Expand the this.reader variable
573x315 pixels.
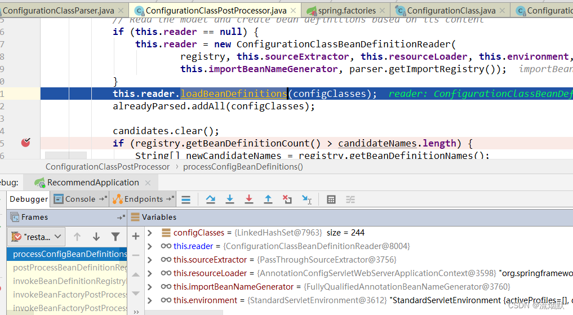pos(149,246)
